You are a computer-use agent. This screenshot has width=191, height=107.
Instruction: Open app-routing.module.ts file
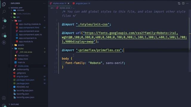click(30, 24)
